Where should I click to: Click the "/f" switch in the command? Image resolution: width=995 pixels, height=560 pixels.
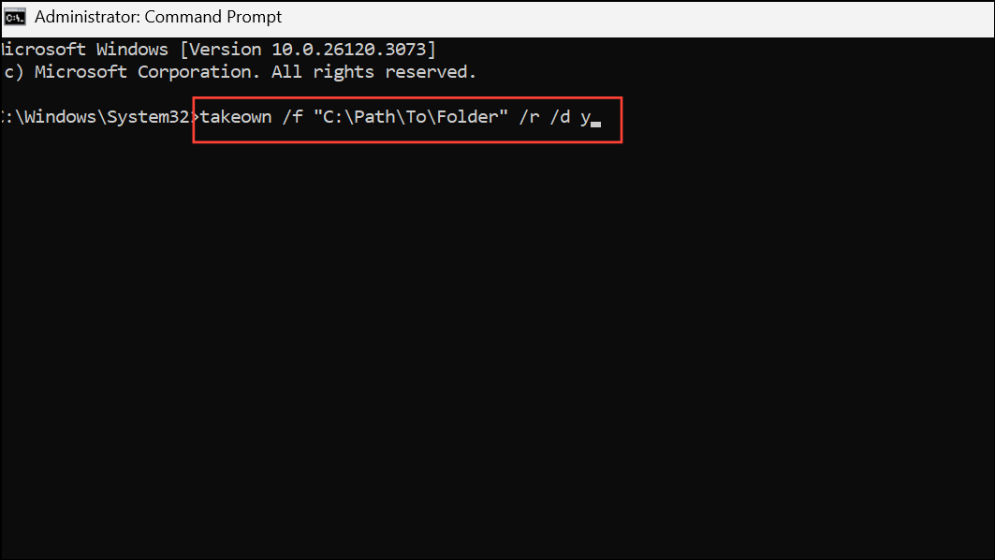(x=293, y=117)
